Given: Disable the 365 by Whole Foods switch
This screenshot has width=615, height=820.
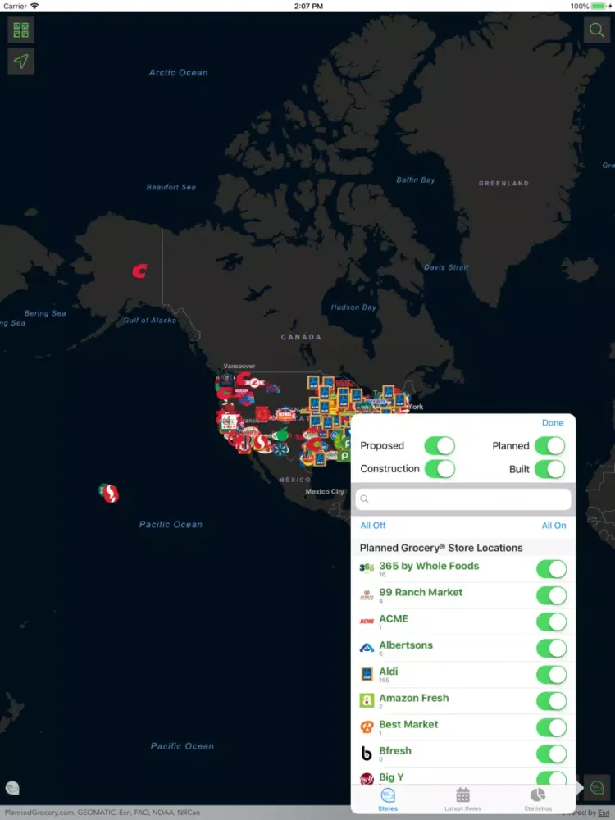Looking at the screenshot, I should click(x=552, y=569).
